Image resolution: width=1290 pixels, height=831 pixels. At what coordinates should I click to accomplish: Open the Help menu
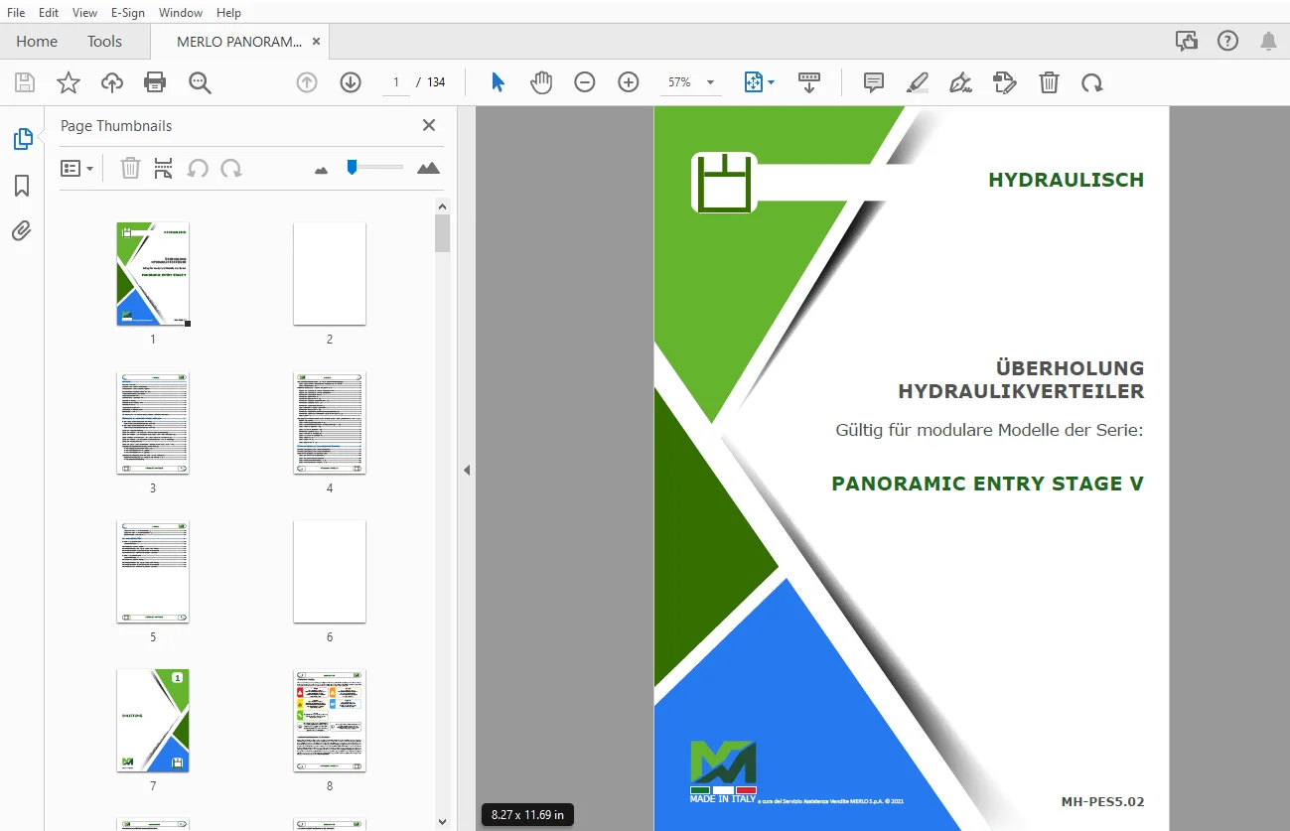point(228,12)
